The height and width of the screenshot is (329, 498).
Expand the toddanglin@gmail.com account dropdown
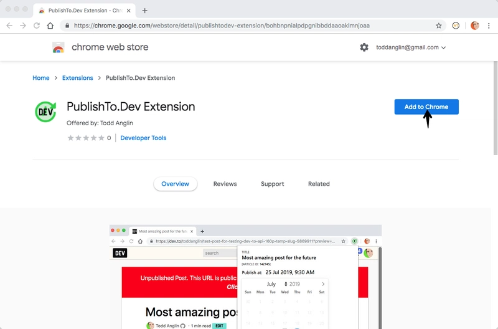click(411, 47)
